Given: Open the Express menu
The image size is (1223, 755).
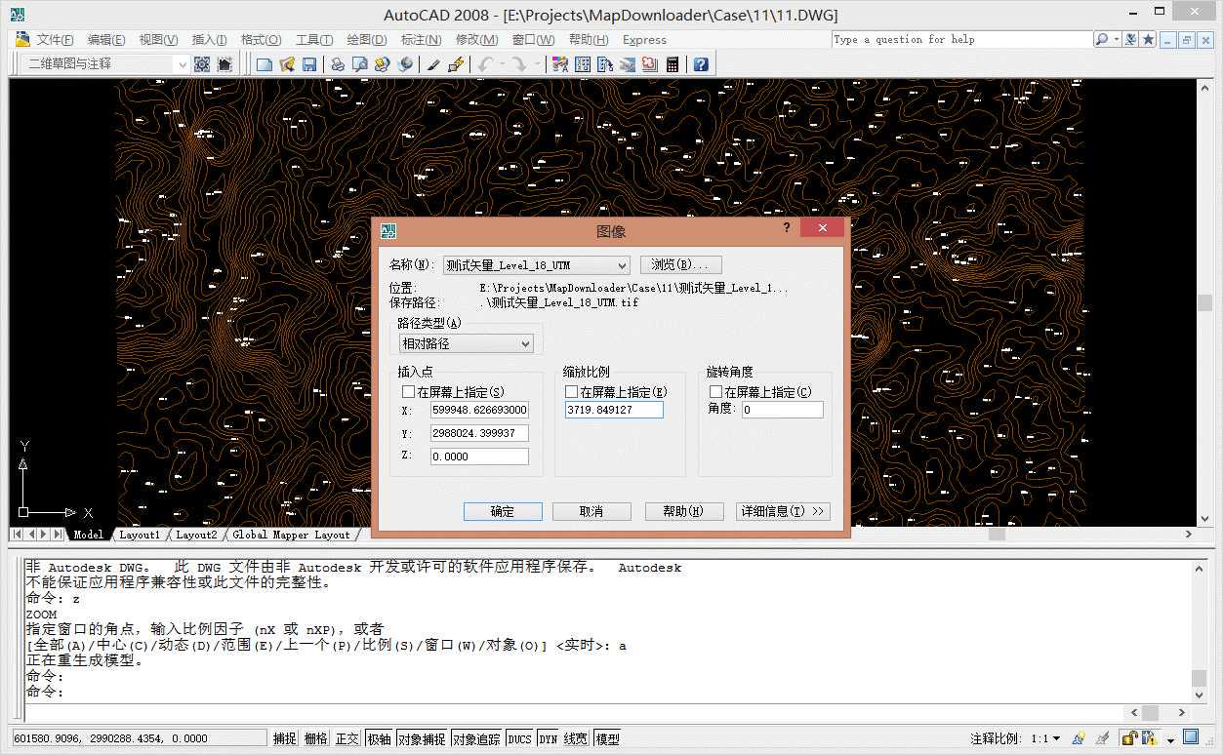Looking at the screenshot, I should [x=644, y=40].
